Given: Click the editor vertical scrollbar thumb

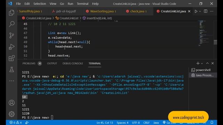Looking at the screenshot, I should coord(215,42).
